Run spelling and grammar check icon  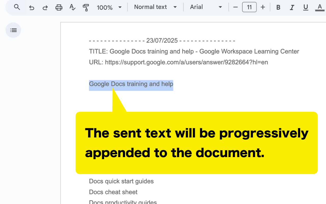point(73,7)
